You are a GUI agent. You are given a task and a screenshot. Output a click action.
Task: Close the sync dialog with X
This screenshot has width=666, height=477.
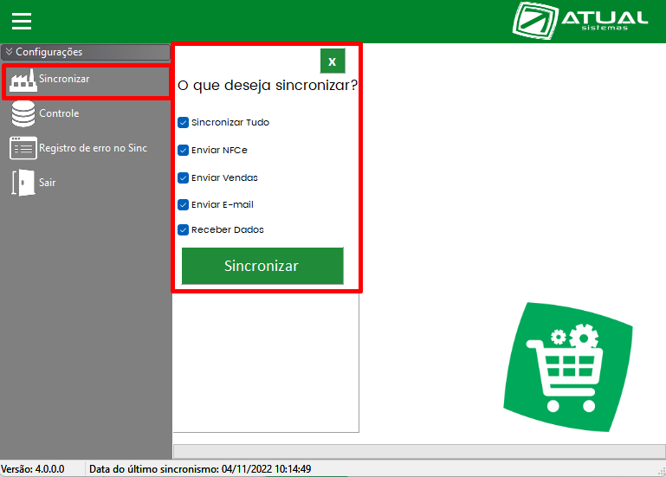pos(333,61)
